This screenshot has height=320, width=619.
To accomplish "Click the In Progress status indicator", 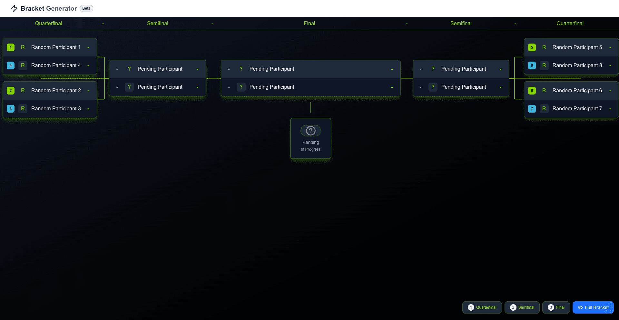I will coord(310,149).
